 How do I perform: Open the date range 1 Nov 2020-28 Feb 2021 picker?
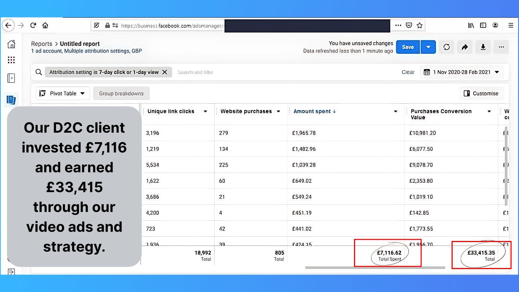461,72
